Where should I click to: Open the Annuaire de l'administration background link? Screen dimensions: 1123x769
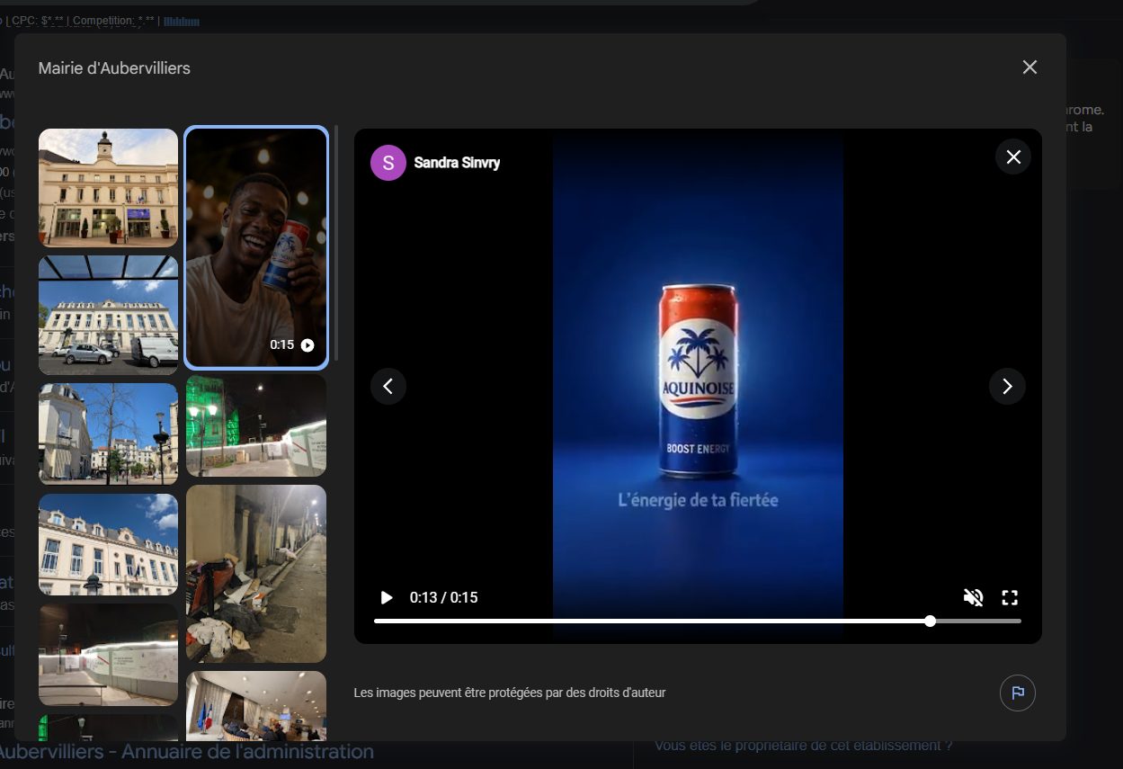pyautogui.click(x=187, y=752)
